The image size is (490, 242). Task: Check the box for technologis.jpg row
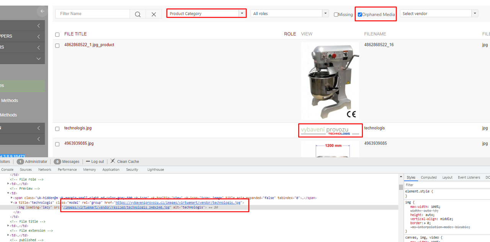[57, 129]
